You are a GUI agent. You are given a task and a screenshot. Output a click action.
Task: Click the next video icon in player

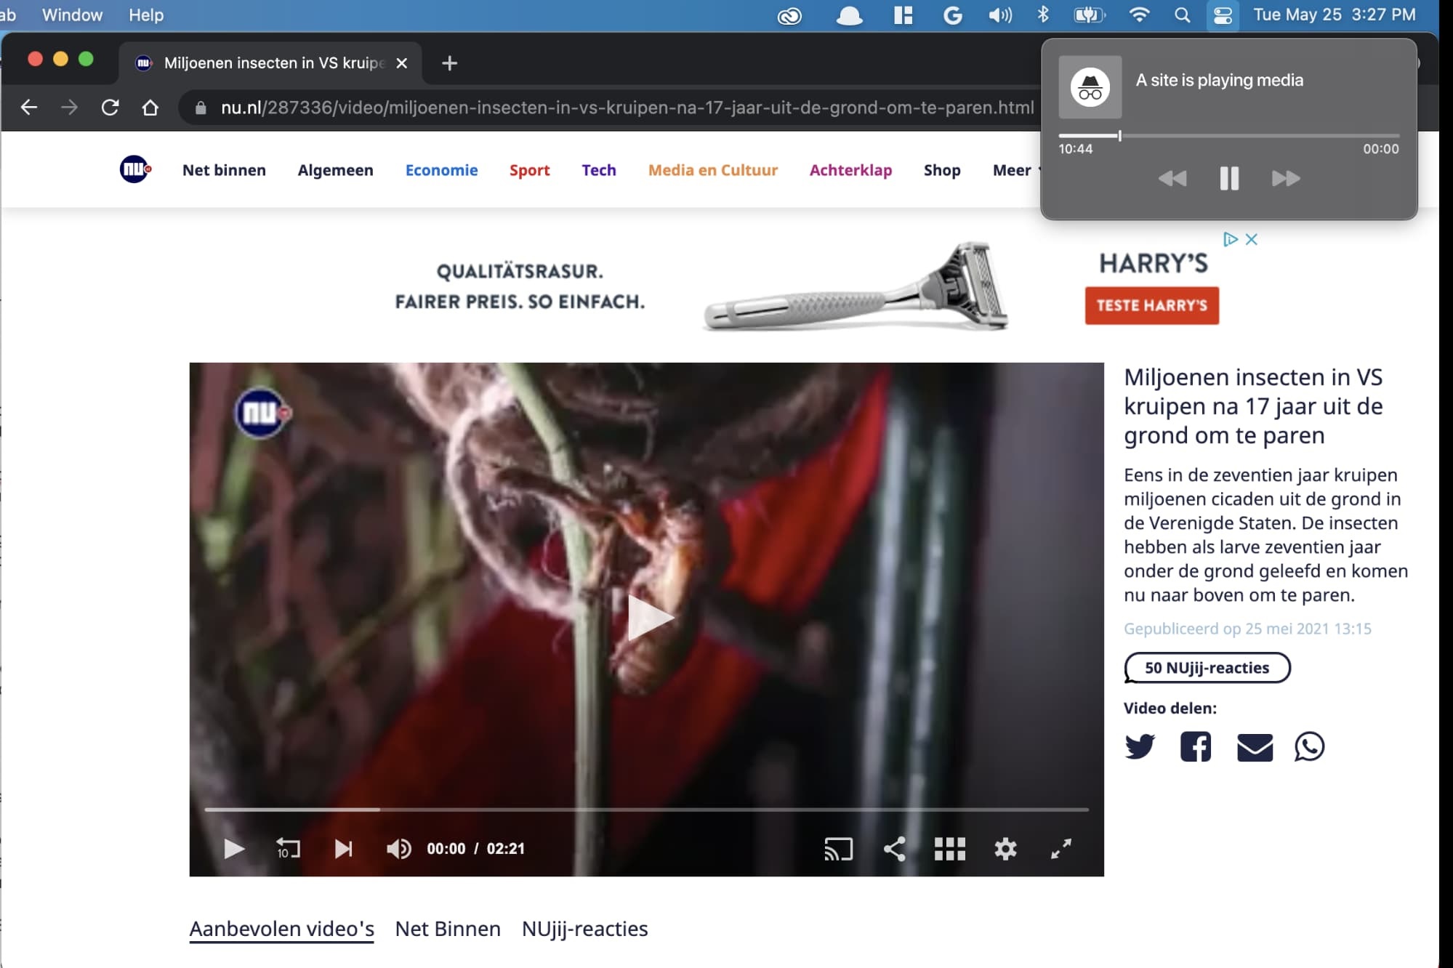[342, 848]
